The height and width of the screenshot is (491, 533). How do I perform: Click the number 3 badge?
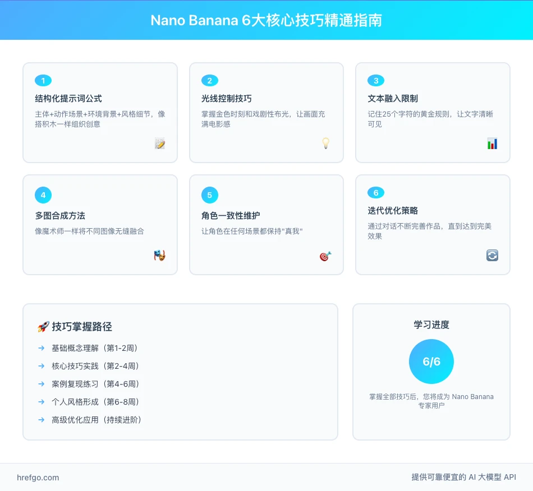(x=376, y=81)
